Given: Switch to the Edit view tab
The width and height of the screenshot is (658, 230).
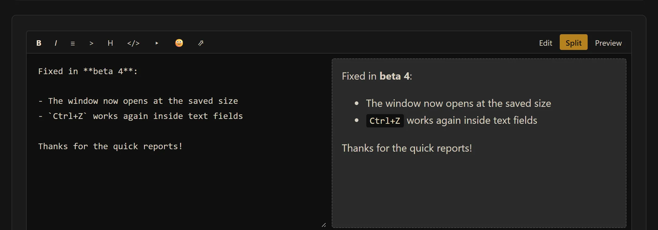Looking at the screenshot, I should coord(546,43).
